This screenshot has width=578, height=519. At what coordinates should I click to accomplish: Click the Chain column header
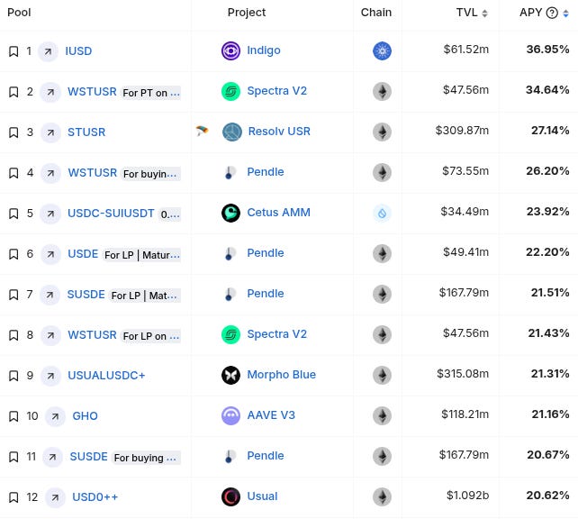pos(376,13)
